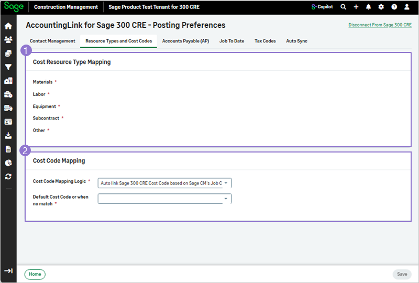Open the notifications bell
Viewport: 419px width, 283px height.
tap(369, 7)
